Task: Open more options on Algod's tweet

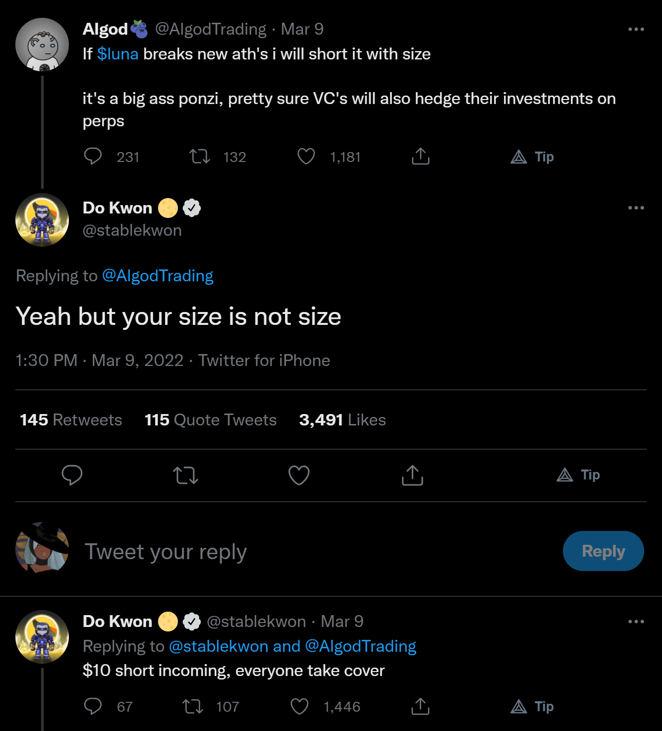Action: 636,30
